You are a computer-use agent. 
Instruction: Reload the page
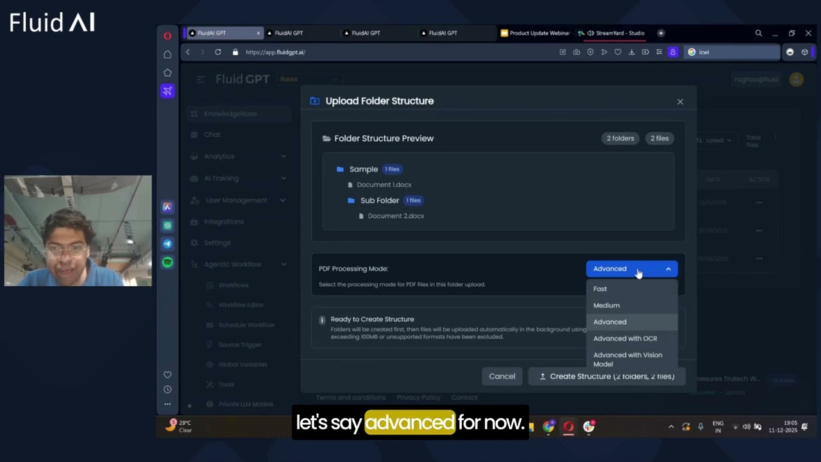[218, 52]
